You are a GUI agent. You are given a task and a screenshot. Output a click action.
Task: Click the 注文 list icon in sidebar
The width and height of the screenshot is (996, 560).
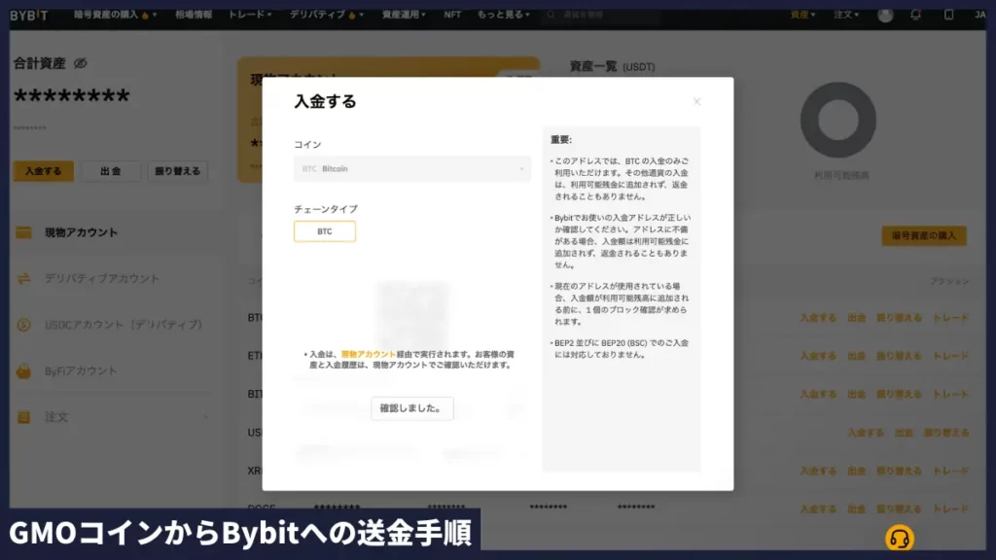23,417
